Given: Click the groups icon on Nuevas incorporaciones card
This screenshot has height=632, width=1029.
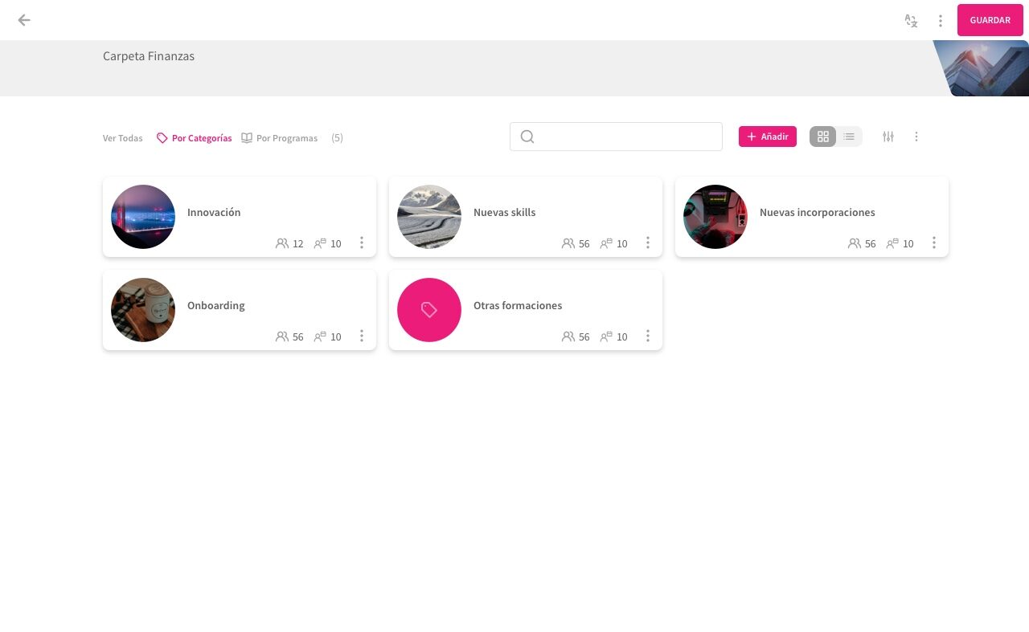Looking at the screenshot, I should (x=892, y=243).
